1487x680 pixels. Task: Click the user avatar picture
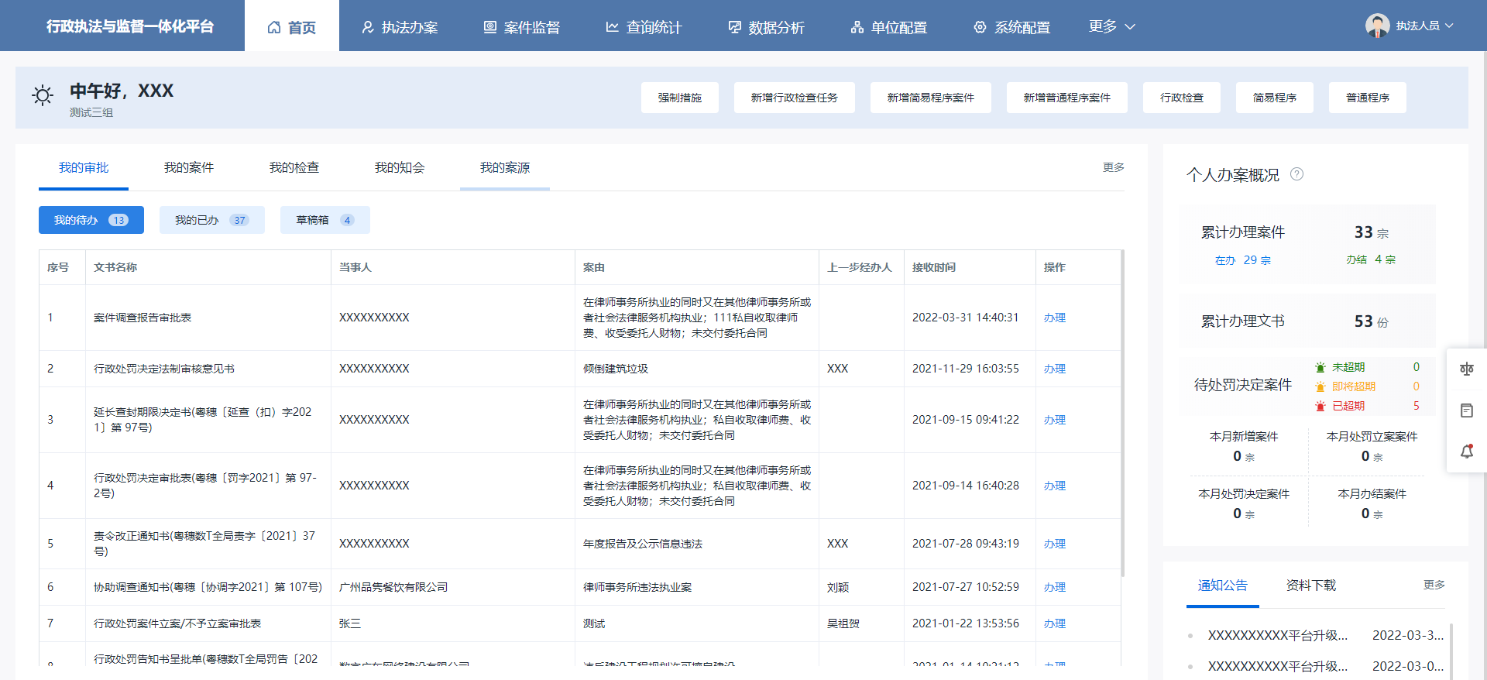coord(1377,26)
